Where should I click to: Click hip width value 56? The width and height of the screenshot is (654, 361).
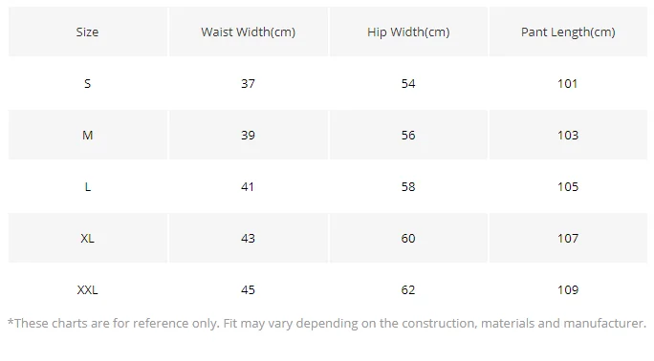[408, 135]
